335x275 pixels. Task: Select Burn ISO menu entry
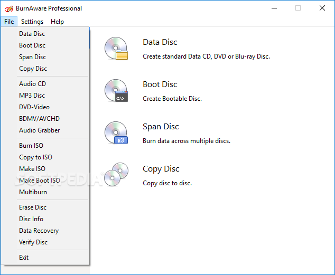pyautogui.click(x=45, y=146)
